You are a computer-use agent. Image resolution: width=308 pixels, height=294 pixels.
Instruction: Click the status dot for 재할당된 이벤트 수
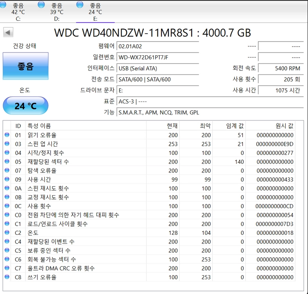7,241
